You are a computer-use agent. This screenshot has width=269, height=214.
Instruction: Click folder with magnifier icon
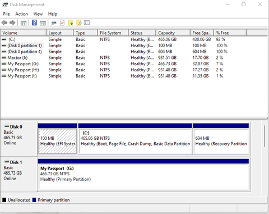pos(79,23)
